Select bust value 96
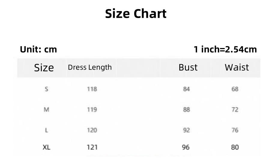Viewport: 278px width, 163px height. point(186,147)
